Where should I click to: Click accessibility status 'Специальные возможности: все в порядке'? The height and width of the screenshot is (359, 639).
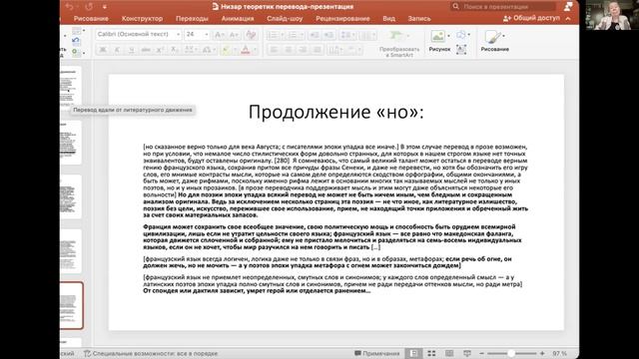click(151, 353)
